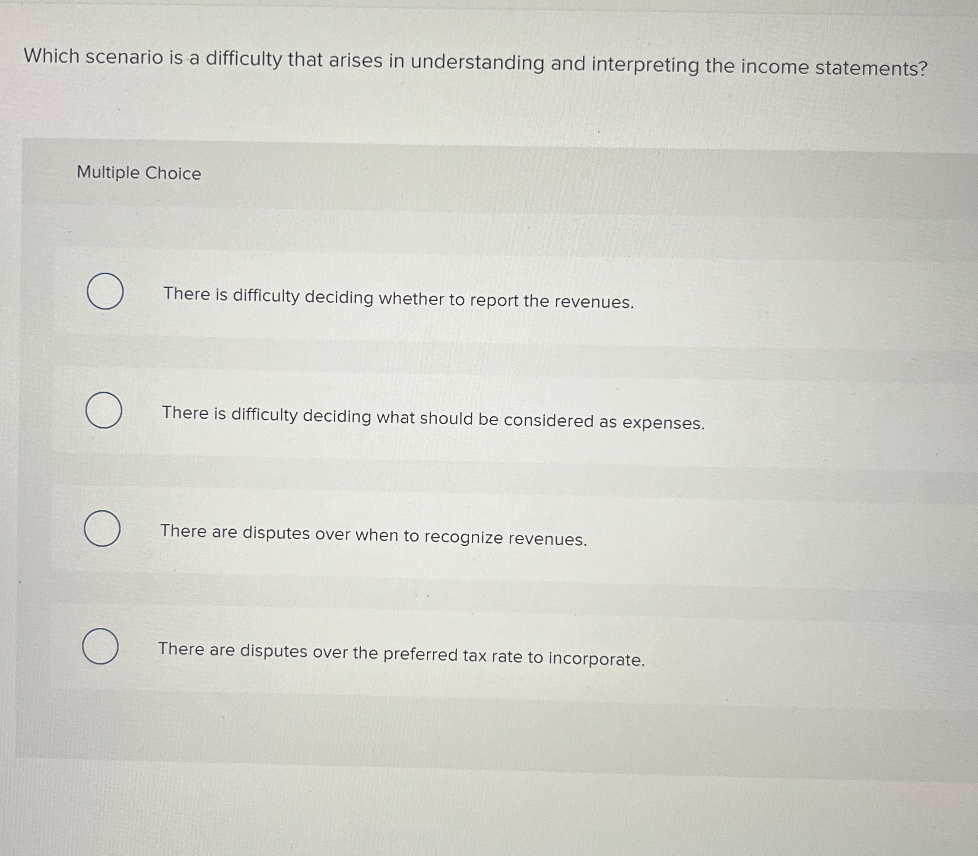Select the radio button for reporting revenues option
This screenshot has width=978, height=856.
(106, 293)
